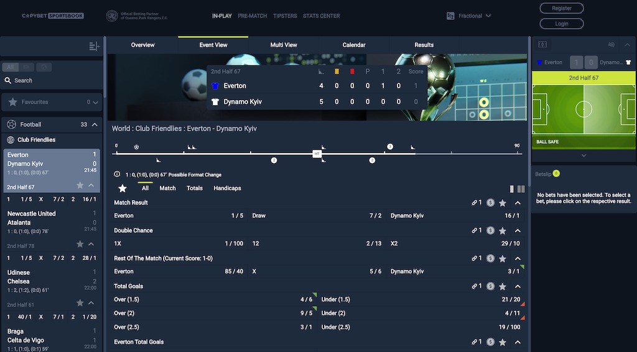Collapse the Match Result market
The height and width of the screenshot is (352, 637).
click(x=518, y=203)
